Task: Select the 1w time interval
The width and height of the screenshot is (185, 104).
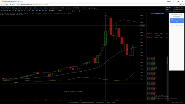Action: tap(10, 11)
